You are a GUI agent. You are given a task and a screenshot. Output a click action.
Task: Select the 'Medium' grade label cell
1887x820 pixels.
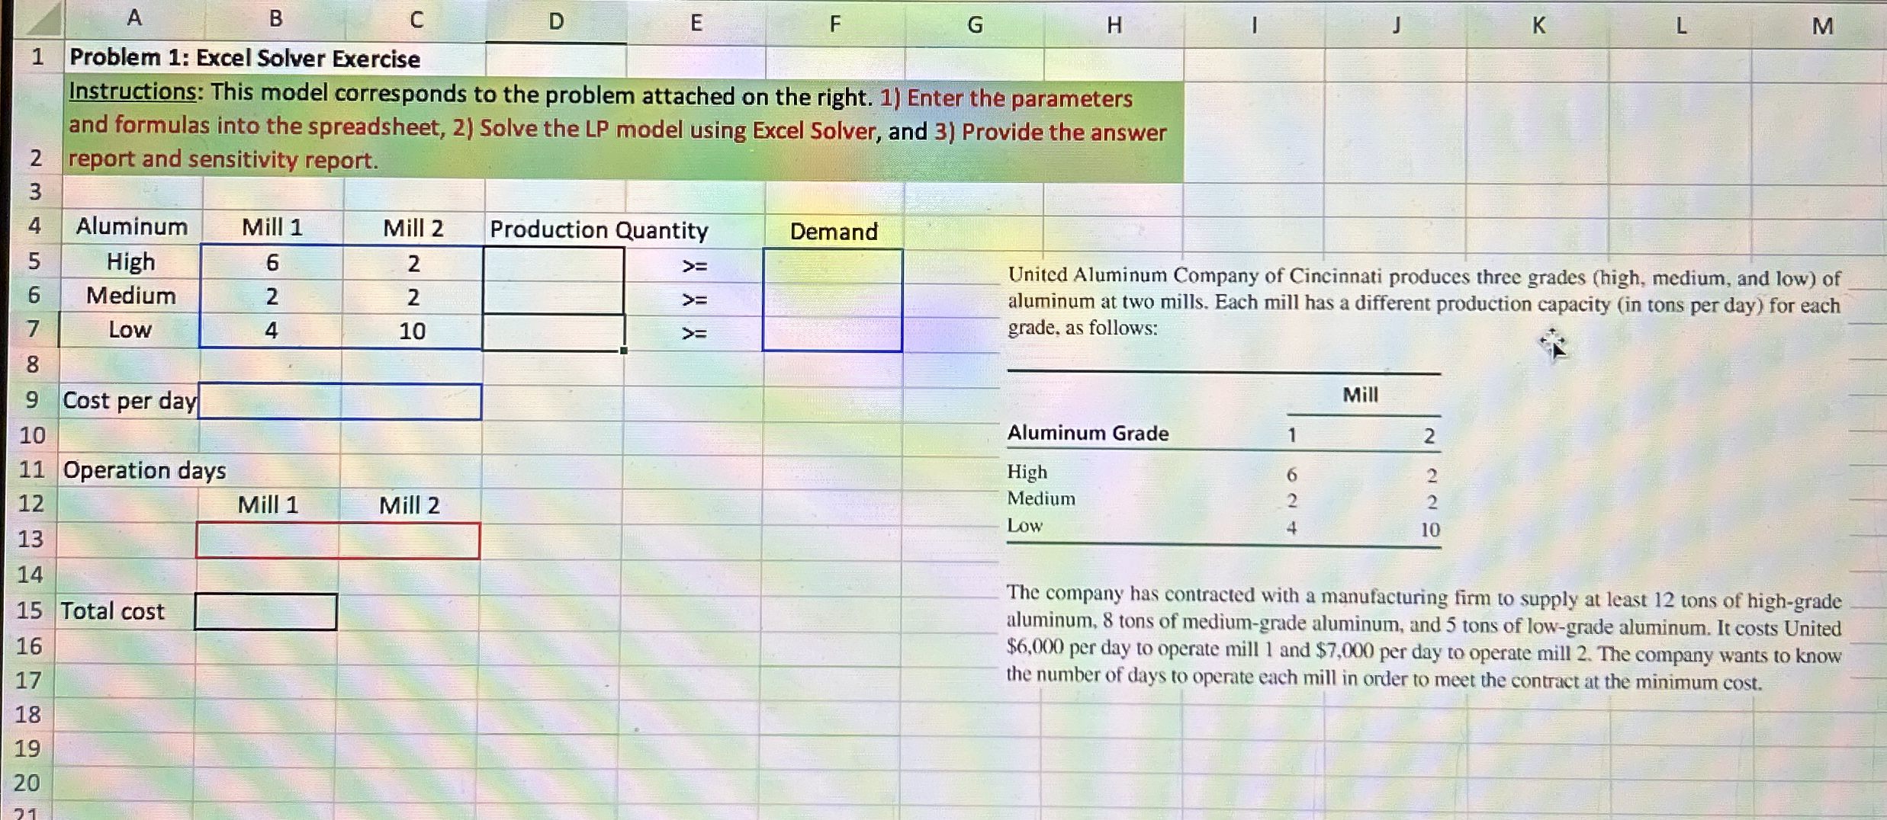pos(131,296)
